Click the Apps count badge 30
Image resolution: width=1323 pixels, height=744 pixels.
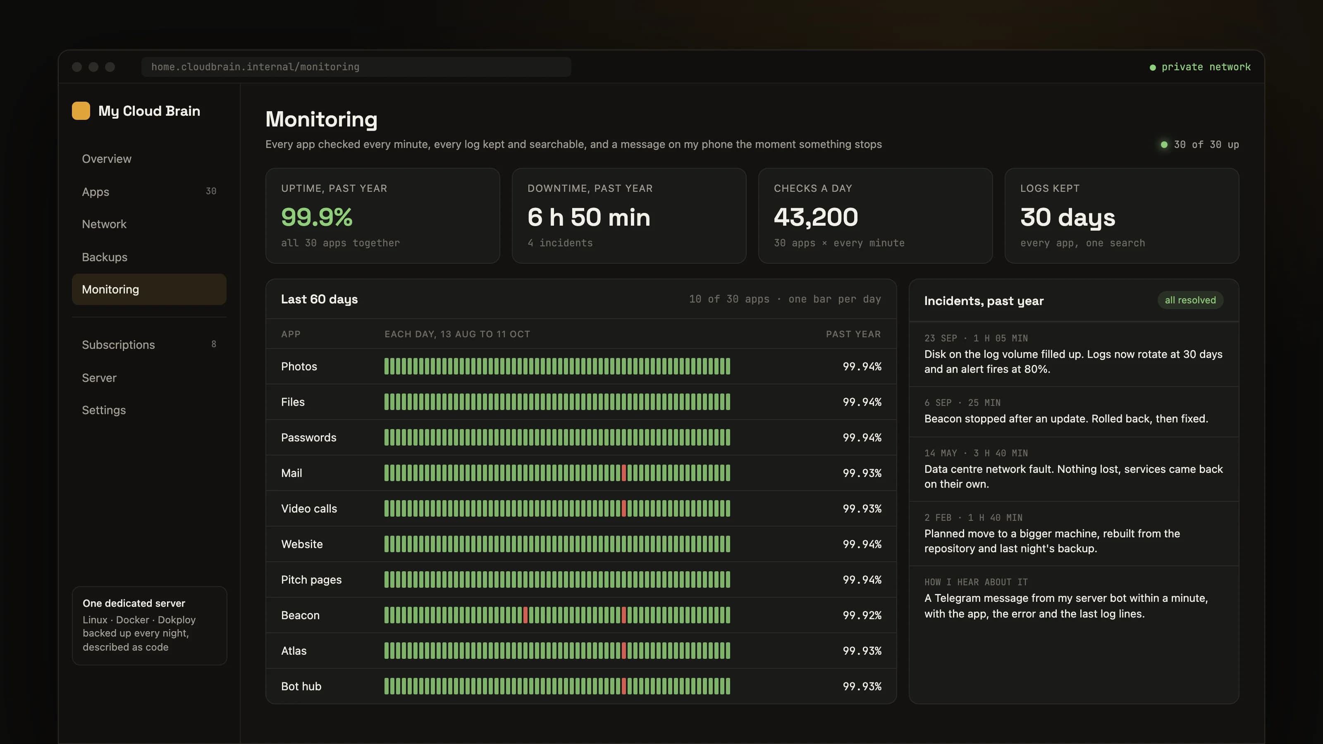point(210,191)
